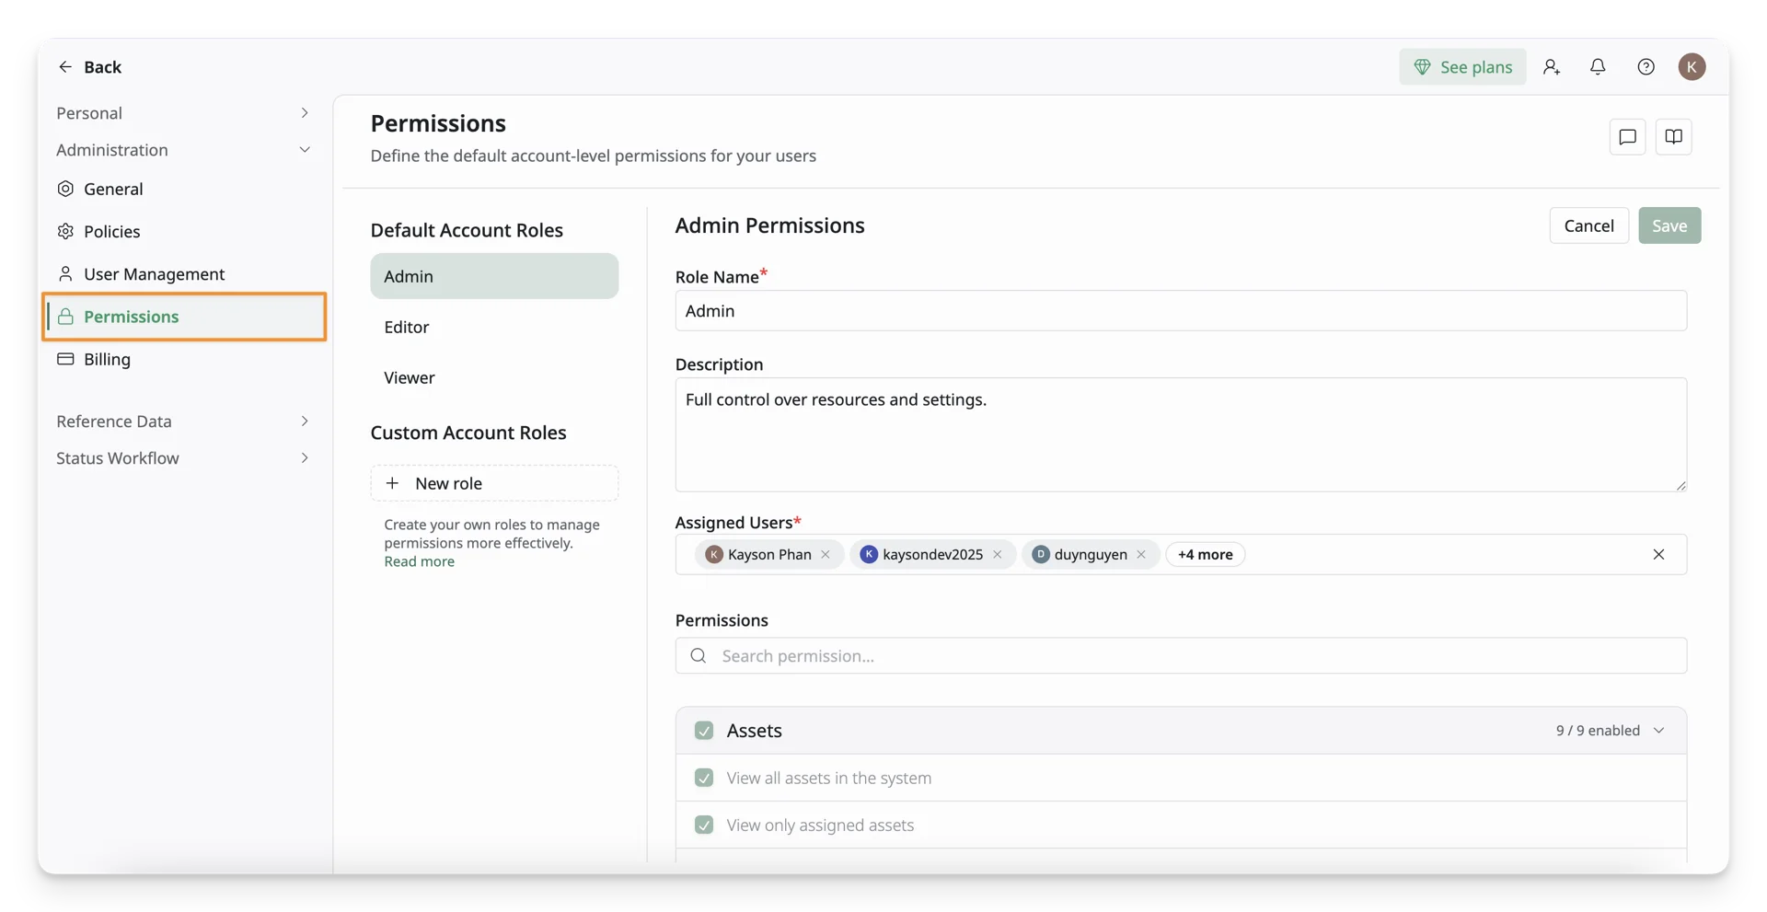
Task: Click the Status Workflow label
Action: [118, 457]
